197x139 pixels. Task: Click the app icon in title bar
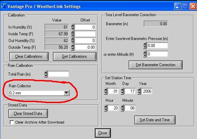click(x=3, y=6)
